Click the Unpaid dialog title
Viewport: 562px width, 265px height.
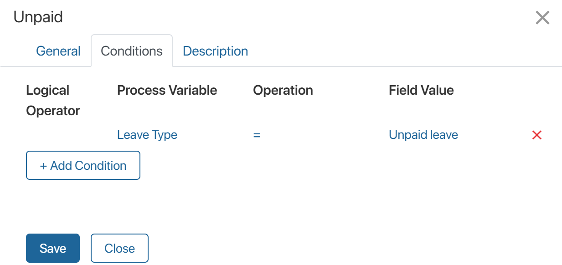[38, 17]
